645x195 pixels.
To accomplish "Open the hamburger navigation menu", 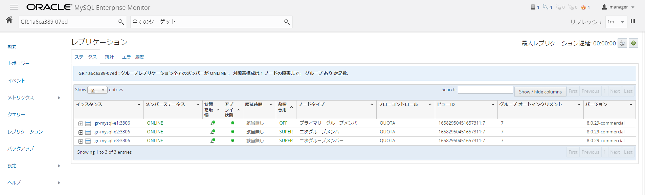I will coord(14,7).
